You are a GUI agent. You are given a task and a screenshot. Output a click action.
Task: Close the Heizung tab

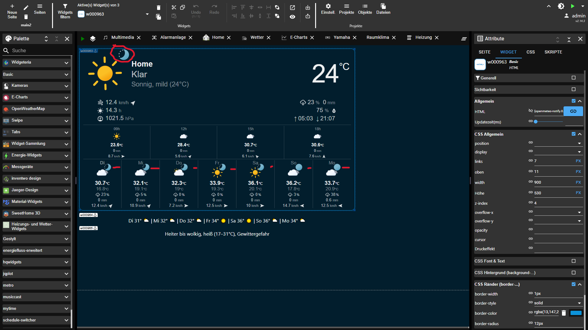click(437, 38)
